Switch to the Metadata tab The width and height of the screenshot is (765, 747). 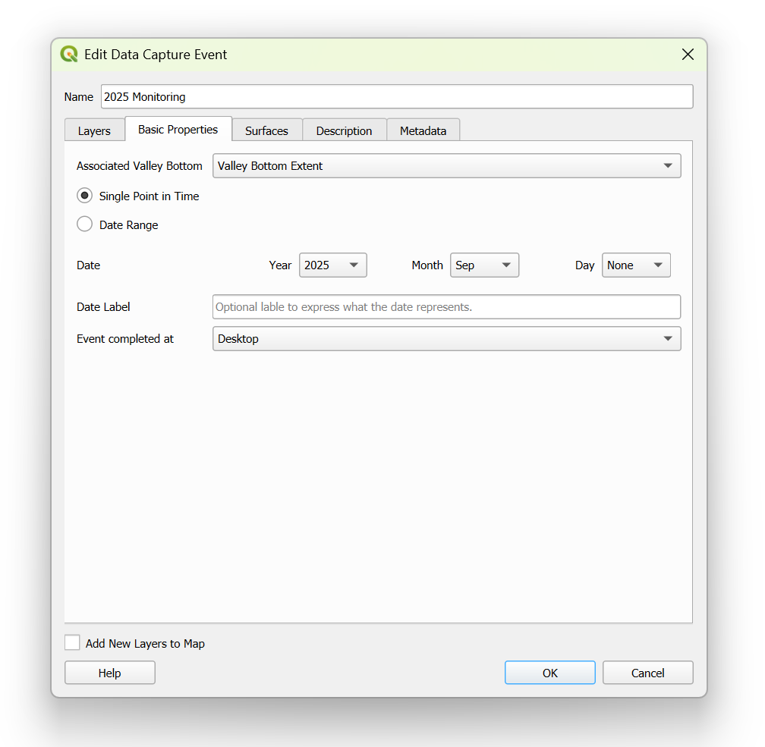423,130
